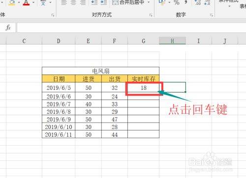Click the 出货 value 33
This screenshot has width=246, height=178.
coord(115,104)
